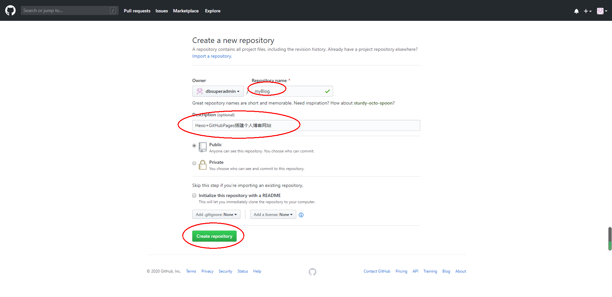Image resolution: width=612 pixels, height=297 pixels.
Task: Click the Create a new repository heading
Action: pyautogui.click(x=233, y=40)
